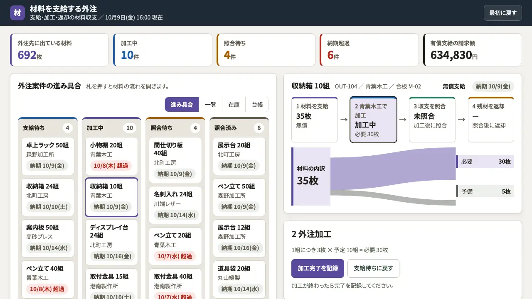The height and width of the screenshot is (299, 532).
Task: Open the 有償支給の請求額 summary card
Action: 472,50
